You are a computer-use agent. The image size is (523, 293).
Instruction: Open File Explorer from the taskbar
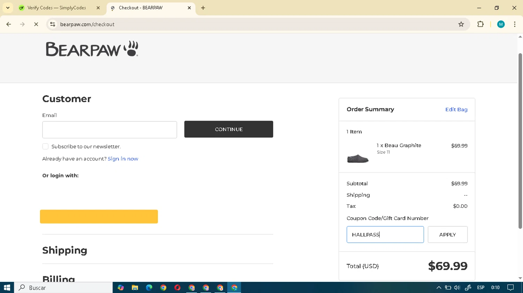135,287
